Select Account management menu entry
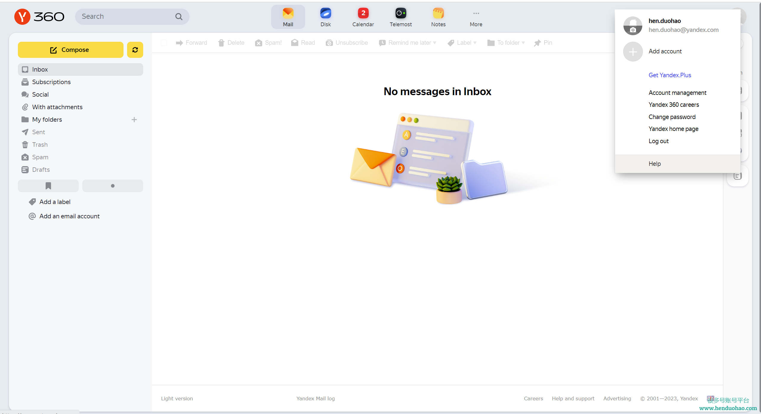 (x=677, y=93)
